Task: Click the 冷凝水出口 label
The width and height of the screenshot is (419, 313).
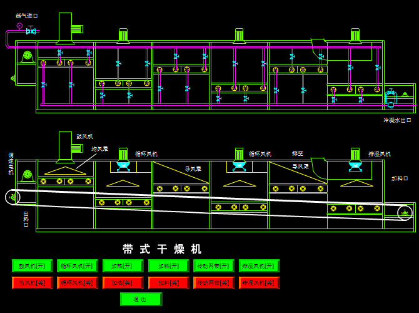Action: [x=397, y=120]
